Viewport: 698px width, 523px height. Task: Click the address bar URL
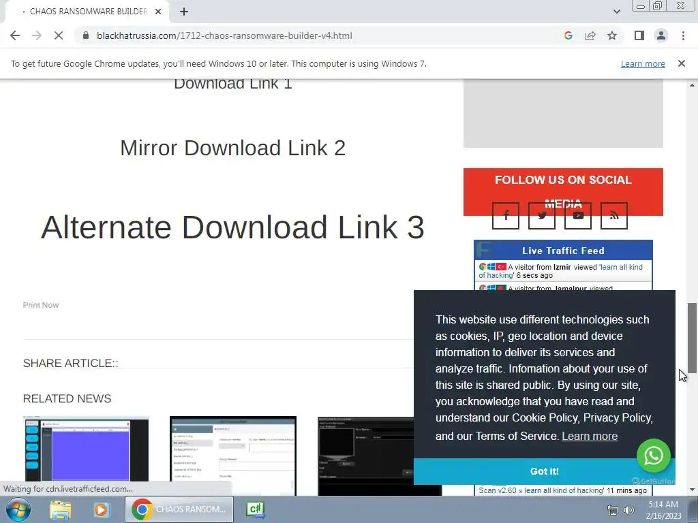coord(224,35)
